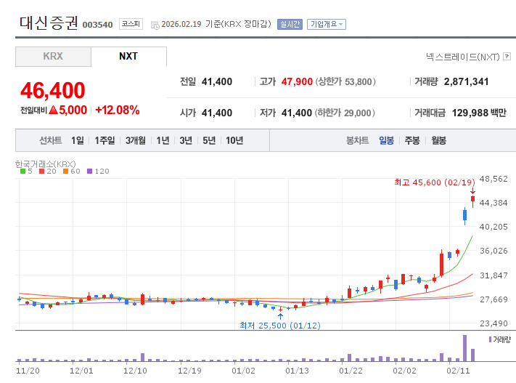
Task: Click the 2026.02.19 date text
Action: pos(181,24)
